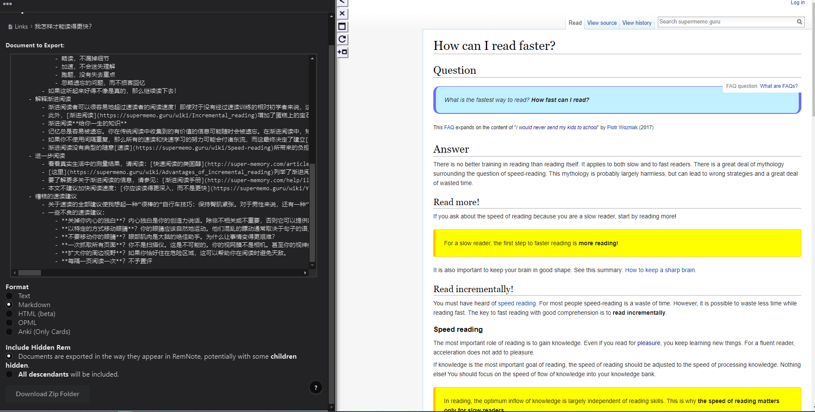
Task: Click the export preview scroll-left arrow
Action: 15,273
